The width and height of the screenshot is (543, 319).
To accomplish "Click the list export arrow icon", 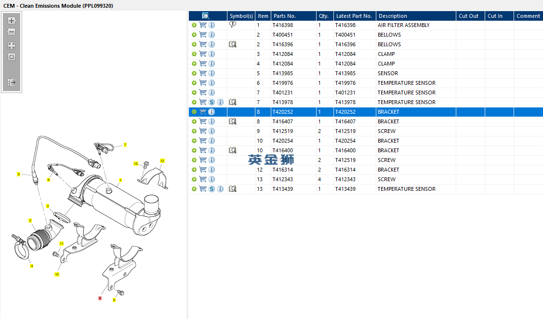I will coord(12,82).
